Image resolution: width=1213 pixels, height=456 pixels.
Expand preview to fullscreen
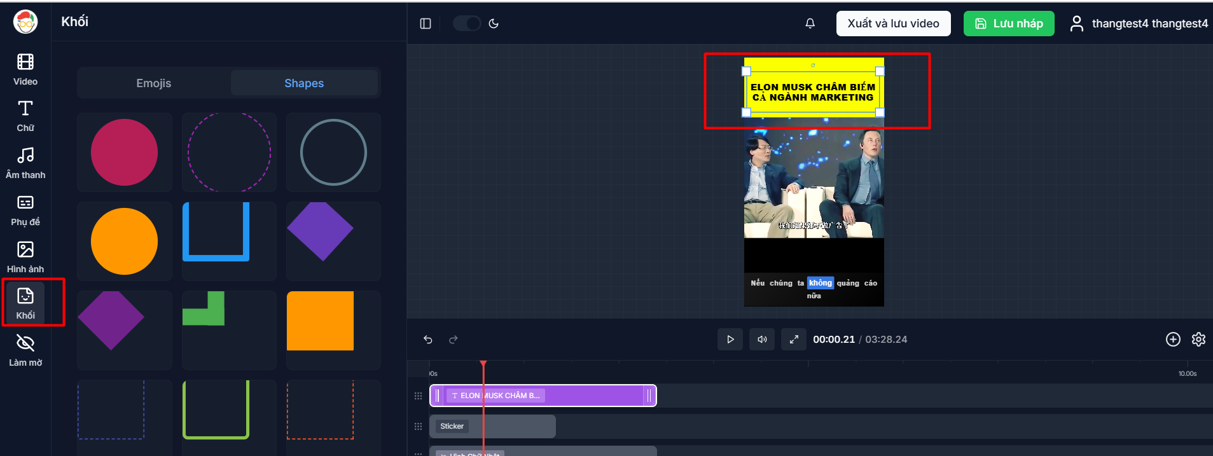pos(794,340)
